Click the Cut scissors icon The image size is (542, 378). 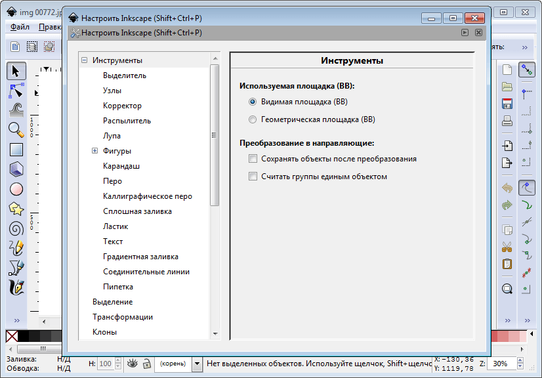(x=507, y=247)
